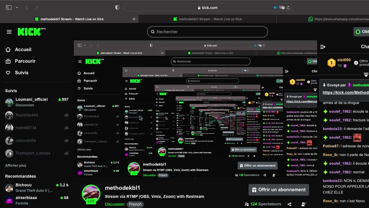Open Potine87's username in the chat panel
This screenshot has width=369, height=208.
[331, 146]
